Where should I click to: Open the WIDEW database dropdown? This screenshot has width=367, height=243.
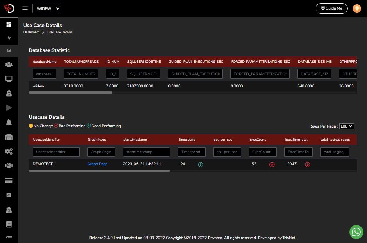[x=47, y=8]
